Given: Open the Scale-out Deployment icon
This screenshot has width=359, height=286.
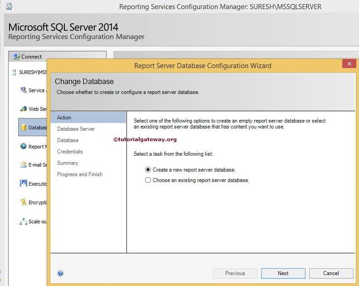Looking at the screenshot, I should tap(24, 222).
